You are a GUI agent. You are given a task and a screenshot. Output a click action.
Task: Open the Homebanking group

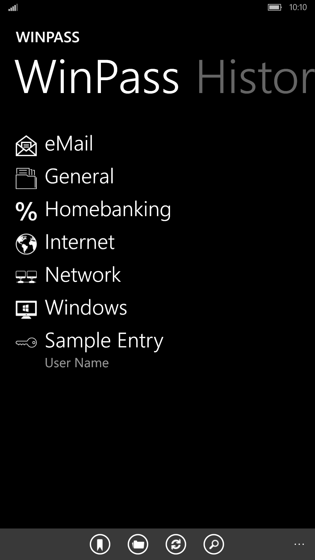click(108, 209)
